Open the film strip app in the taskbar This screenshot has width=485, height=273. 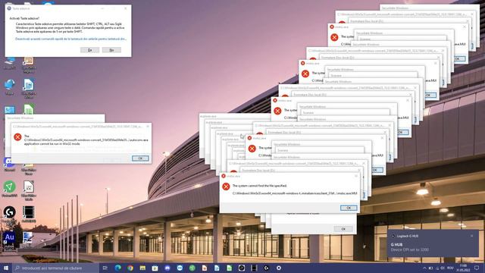[254, 268]
